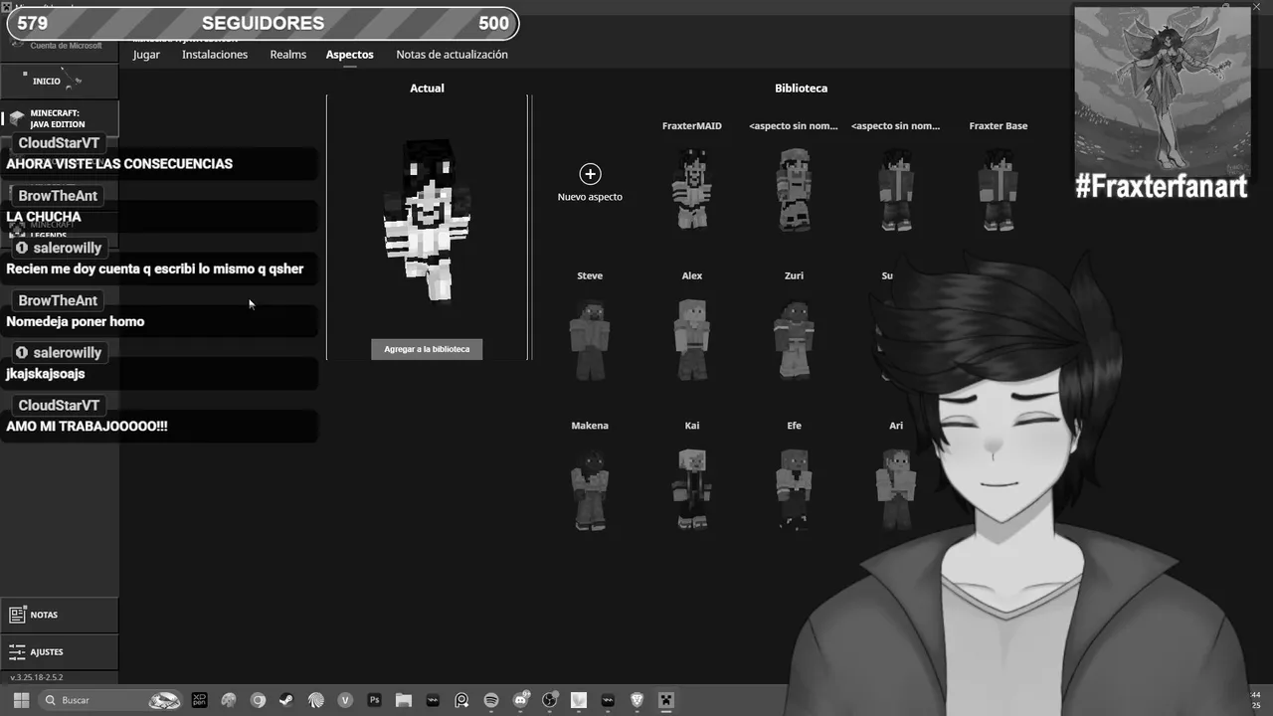Image resolution: width=1273 pixels, height=716 pixels.
Task: Select the Aspectos tab
Action: pos(350,55)
